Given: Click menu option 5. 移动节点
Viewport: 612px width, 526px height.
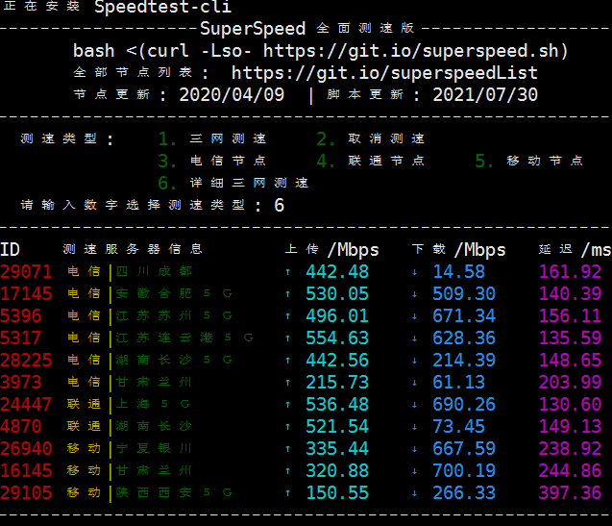Looking at the screenshot, I should click(528, 161).
